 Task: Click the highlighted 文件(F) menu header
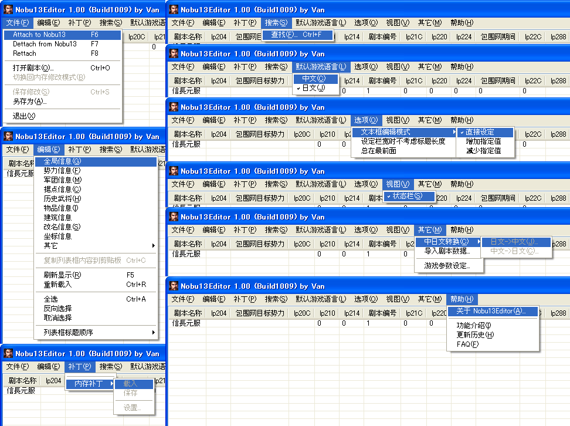(18, 23)
